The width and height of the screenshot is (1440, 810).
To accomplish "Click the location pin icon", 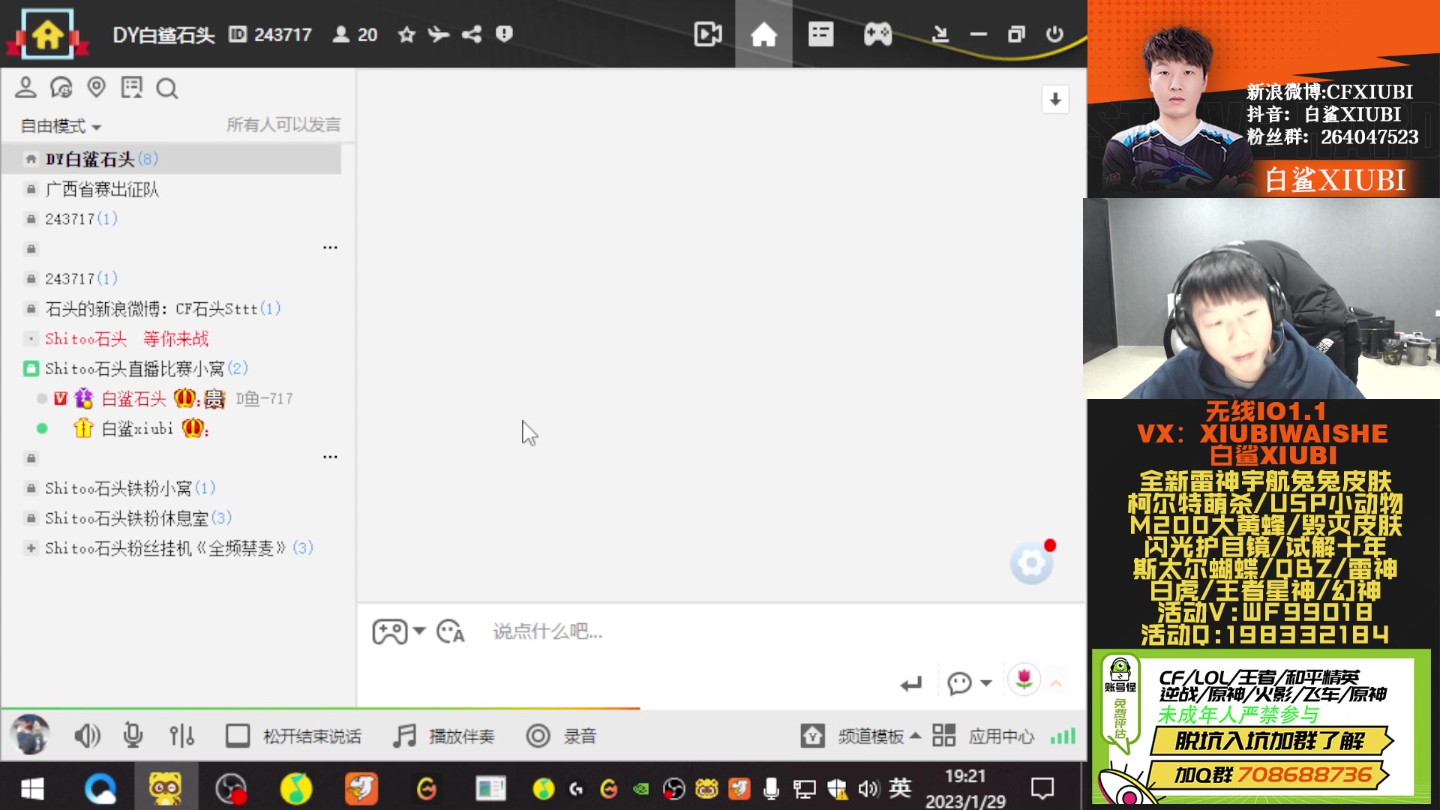I will (96, 88).
